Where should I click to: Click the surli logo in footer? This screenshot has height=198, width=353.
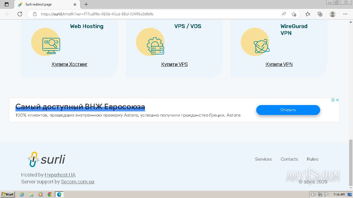46,159
